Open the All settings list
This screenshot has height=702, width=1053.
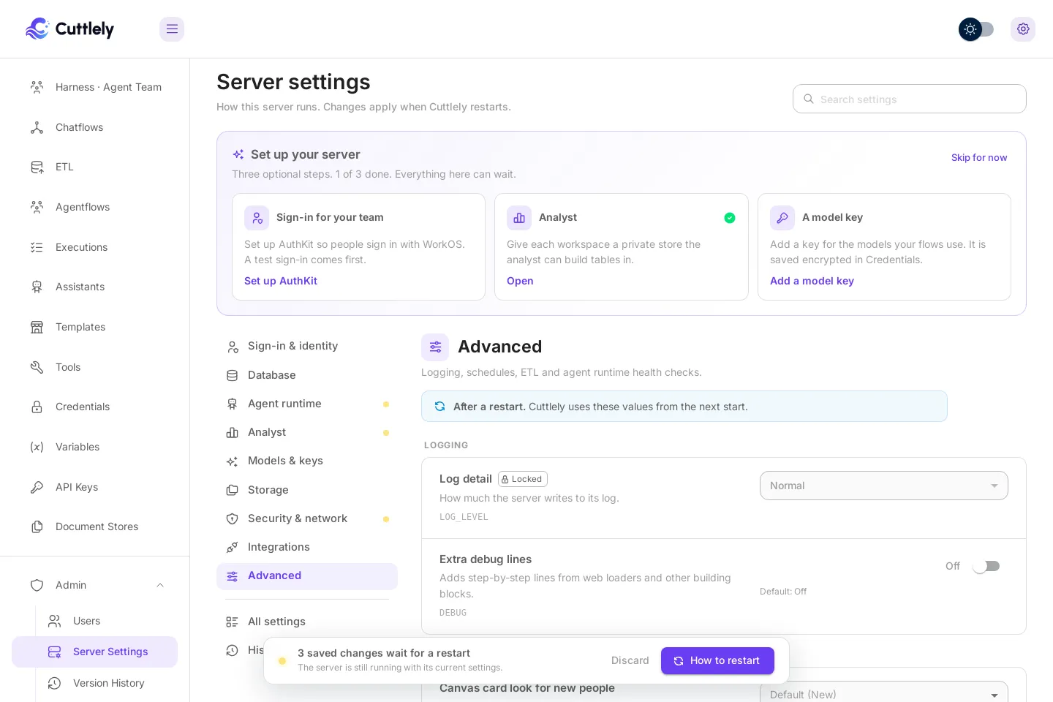point(307,622)
